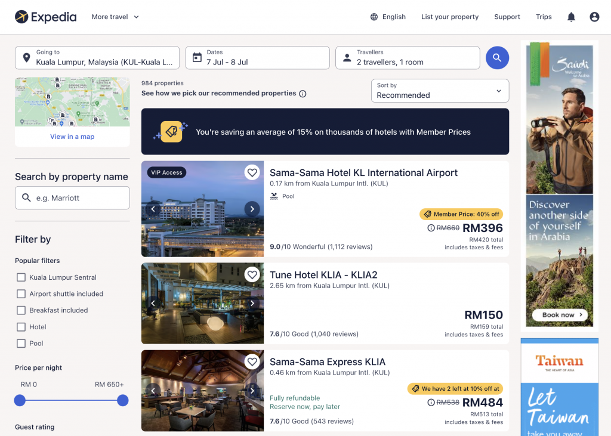611x436 pixels.
Task: Click the blue search magnifier button
Action: pos(497,58)
